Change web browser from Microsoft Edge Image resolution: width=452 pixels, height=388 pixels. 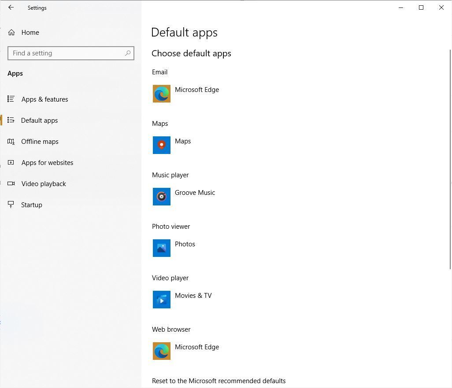[x=197, y=347]
